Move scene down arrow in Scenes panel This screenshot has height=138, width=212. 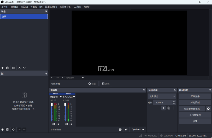[x=24, y=68]
